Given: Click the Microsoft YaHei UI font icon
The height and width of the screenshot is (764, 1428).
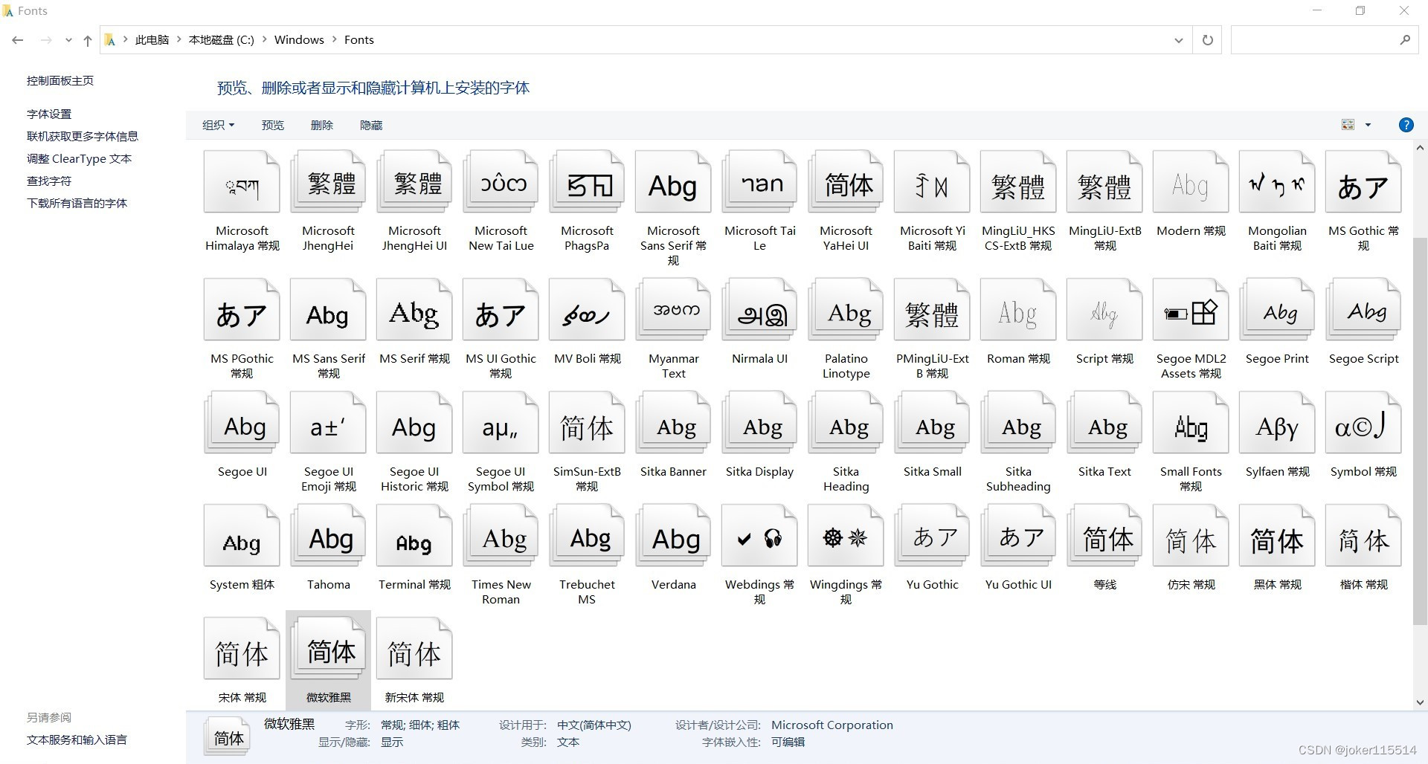Looking at the screenshot, I should pyautogui.click(x=846, y=183).
